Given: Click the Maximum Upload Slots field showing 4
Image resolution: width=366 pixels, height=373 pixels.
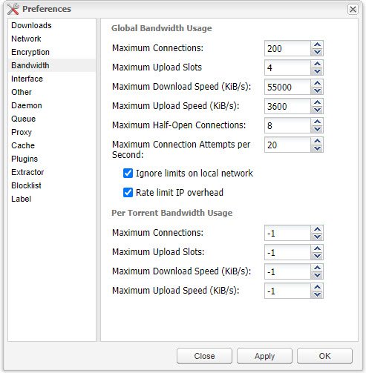Looking at the screenshot, I should coord(287,67).
